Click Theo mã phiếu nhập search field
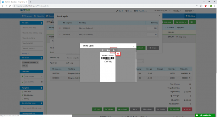This screenshot has width=217, height=117. click(x=32, y=28)
